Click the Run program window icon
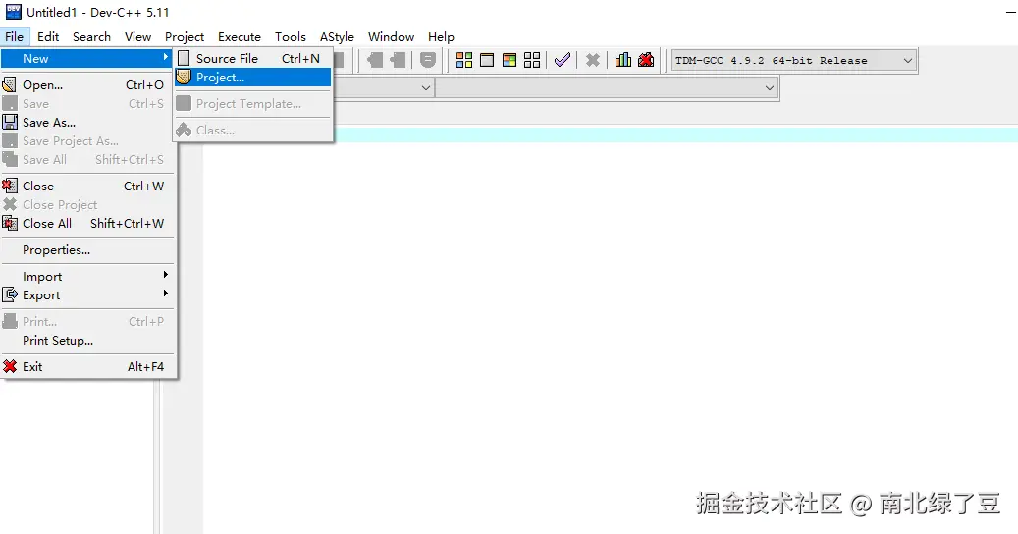1018x534 pixels. (487, 60)
